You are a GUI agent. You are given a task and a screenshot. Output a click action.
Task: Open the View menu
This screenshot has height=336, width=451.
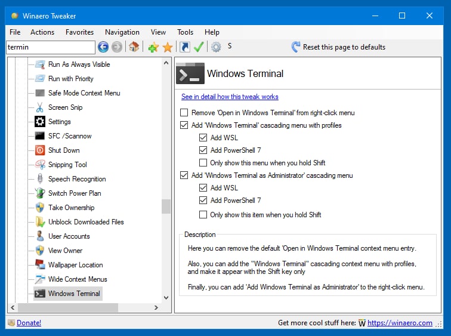[x=158, y=32]
